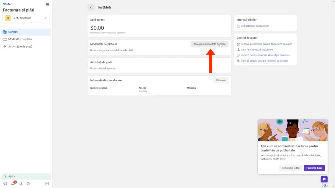The width and height of the screenshot is (335, 188).
Task: Click clock icon beside Impozit link
Action: click(238, 55)
